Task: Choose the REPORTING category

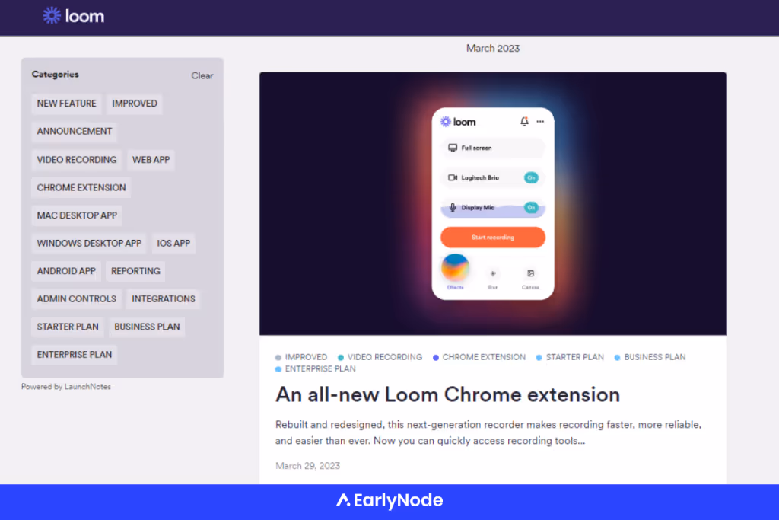Action: click(x=135, y=271)
